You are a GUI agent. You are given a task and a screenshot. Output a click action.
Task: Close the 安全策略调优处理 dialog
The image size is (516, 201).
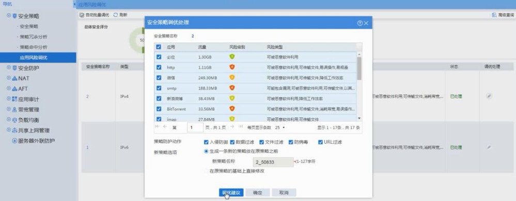[x=366, y=23]
